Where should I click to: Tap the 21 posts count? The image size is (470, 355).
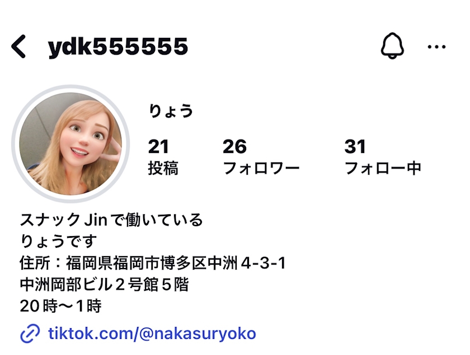[158, 147]
